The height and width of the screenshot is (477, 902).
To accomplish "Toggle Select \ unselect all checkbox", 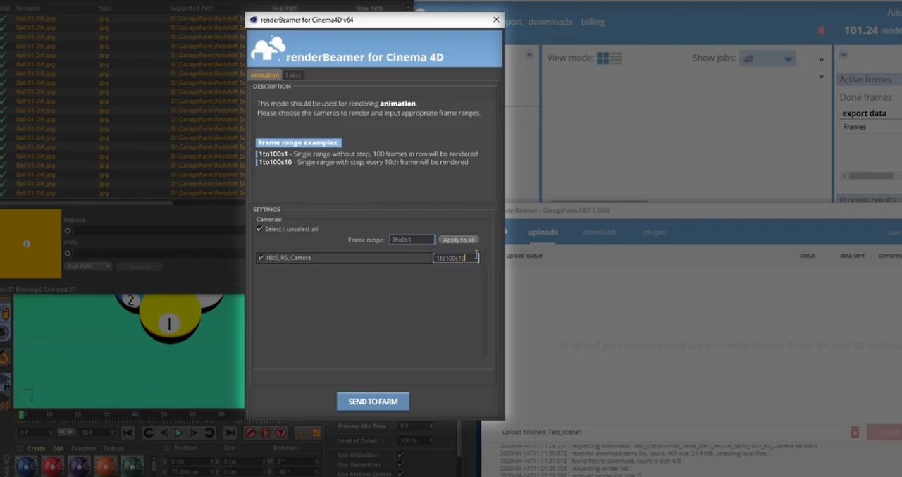I will point(260,229).
